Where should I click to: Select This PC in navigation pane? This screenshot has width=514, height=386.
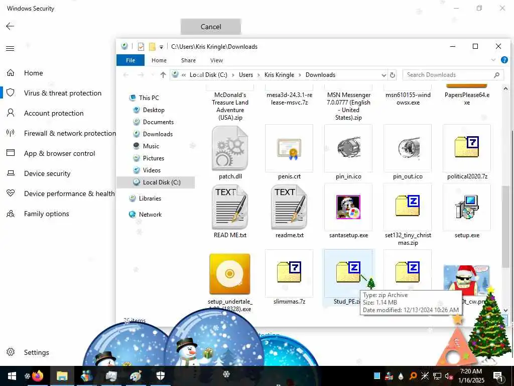tap(149, 98)
